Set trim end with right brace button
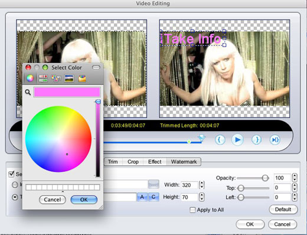The height and width of the screenshot is (235, 307). coord(257,140)
